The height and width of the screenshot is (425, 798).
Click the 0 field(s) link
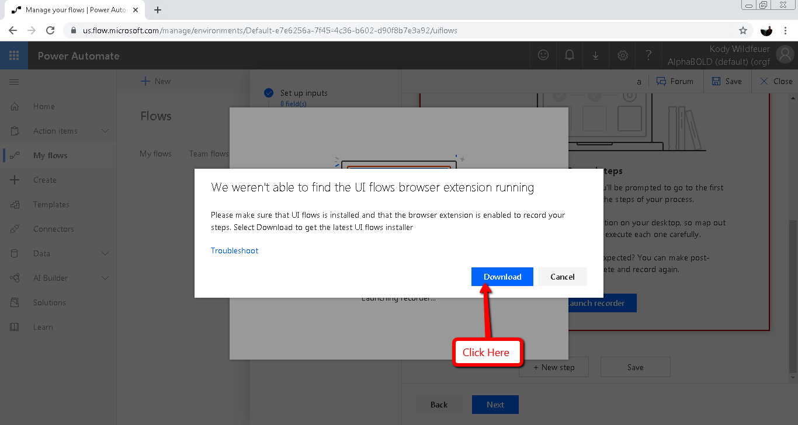pos(293,104)
